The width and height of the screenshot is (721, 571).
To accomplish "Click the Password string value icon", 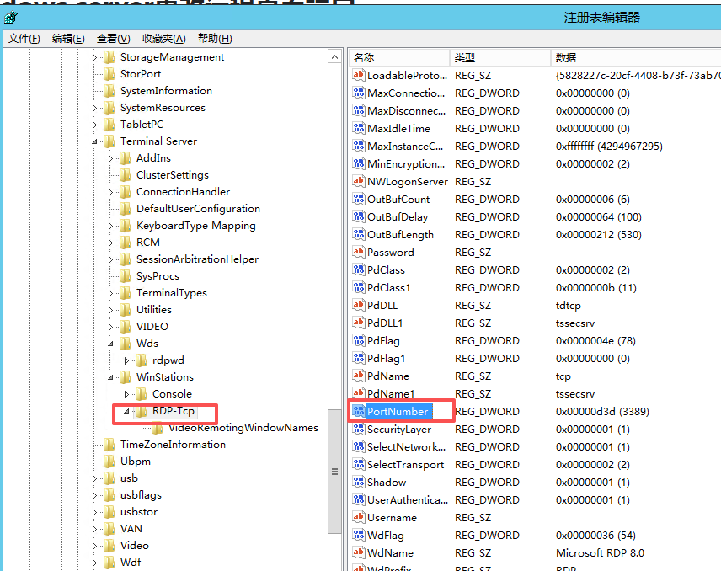I will [x=358, y=253].
